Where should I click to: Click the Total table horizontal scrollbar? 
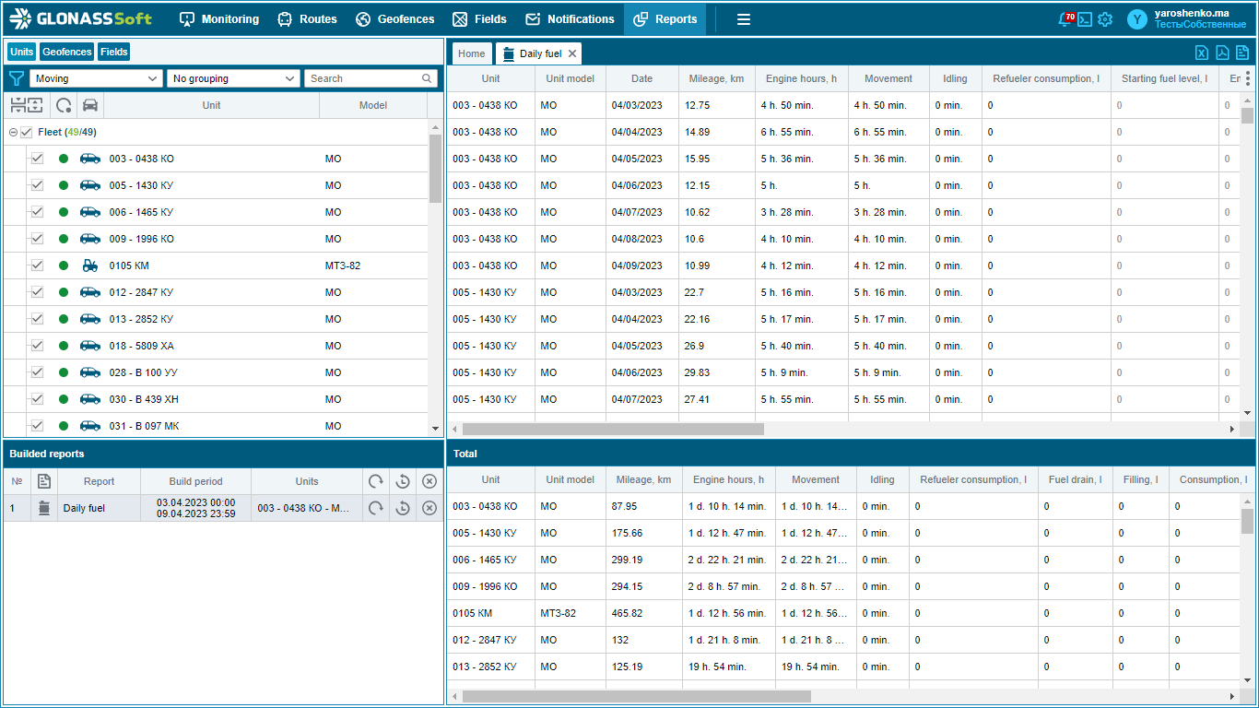pos(637,696)
